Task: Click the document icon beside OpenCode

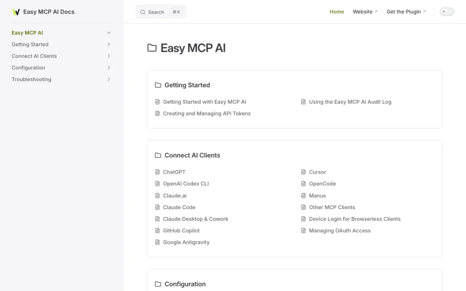Action: 304,184
